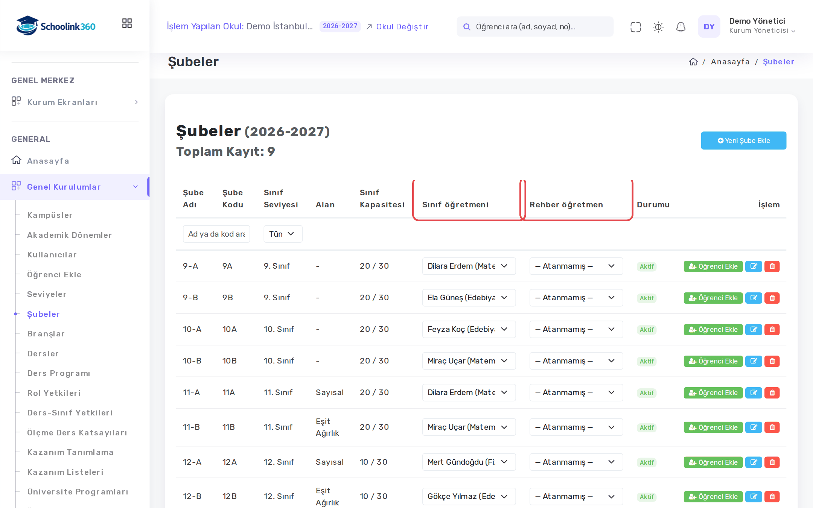813x508 pixels.
Task: Open Akademik Dönemler in sidebar
Action: pyautogui.click(x=70, y=235)
